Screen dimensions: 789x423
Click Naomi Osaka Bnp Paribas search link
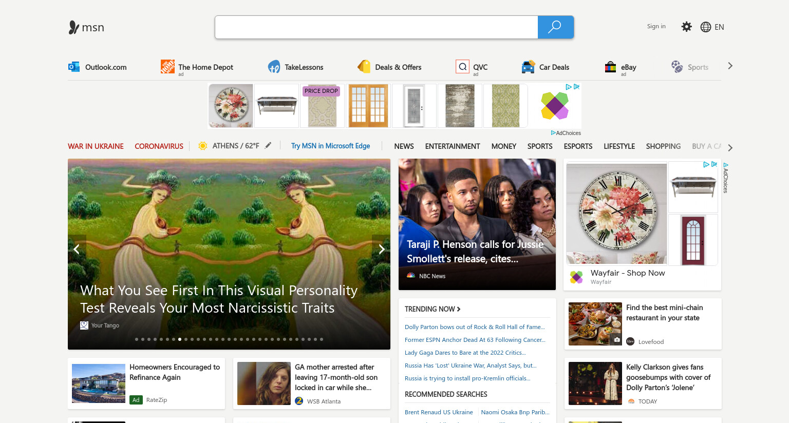515,412
